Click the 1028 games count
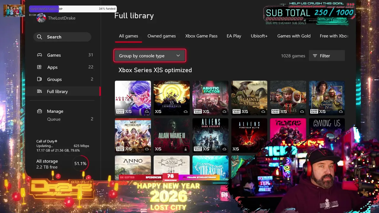This screenshot has width=379, height=213. pos(293,56)
